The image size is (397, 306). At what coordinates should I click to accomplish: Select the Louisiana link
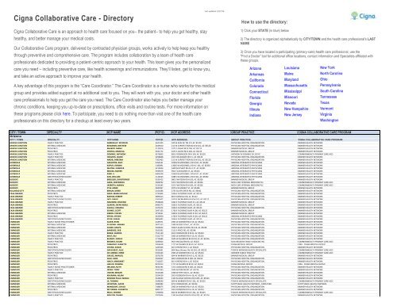point(291,68)
